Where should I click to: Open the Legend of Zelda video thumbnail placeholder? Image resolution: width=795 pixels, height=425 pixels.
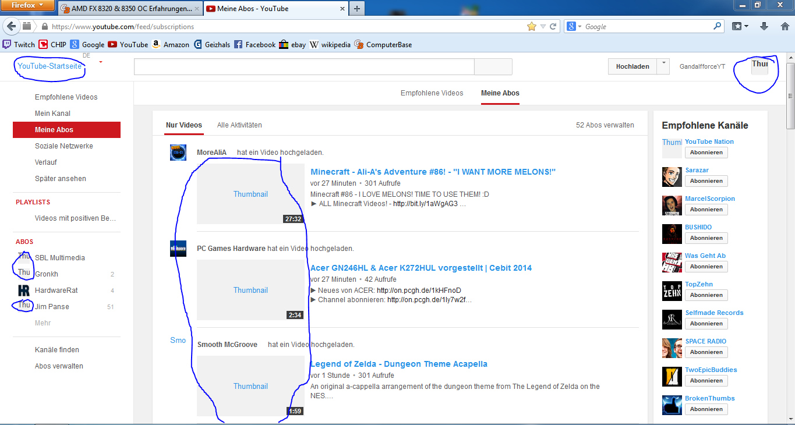[250, 386]
